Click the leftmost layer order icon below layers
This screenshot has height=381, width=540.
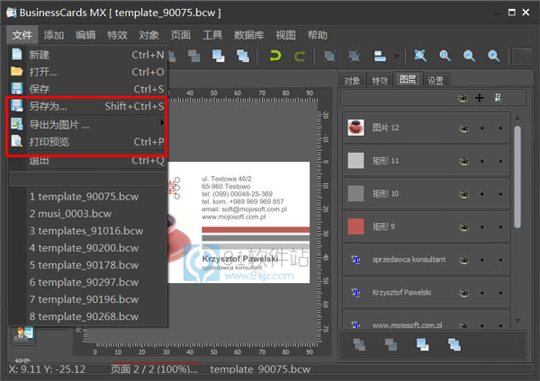click(x=359, y=343)
